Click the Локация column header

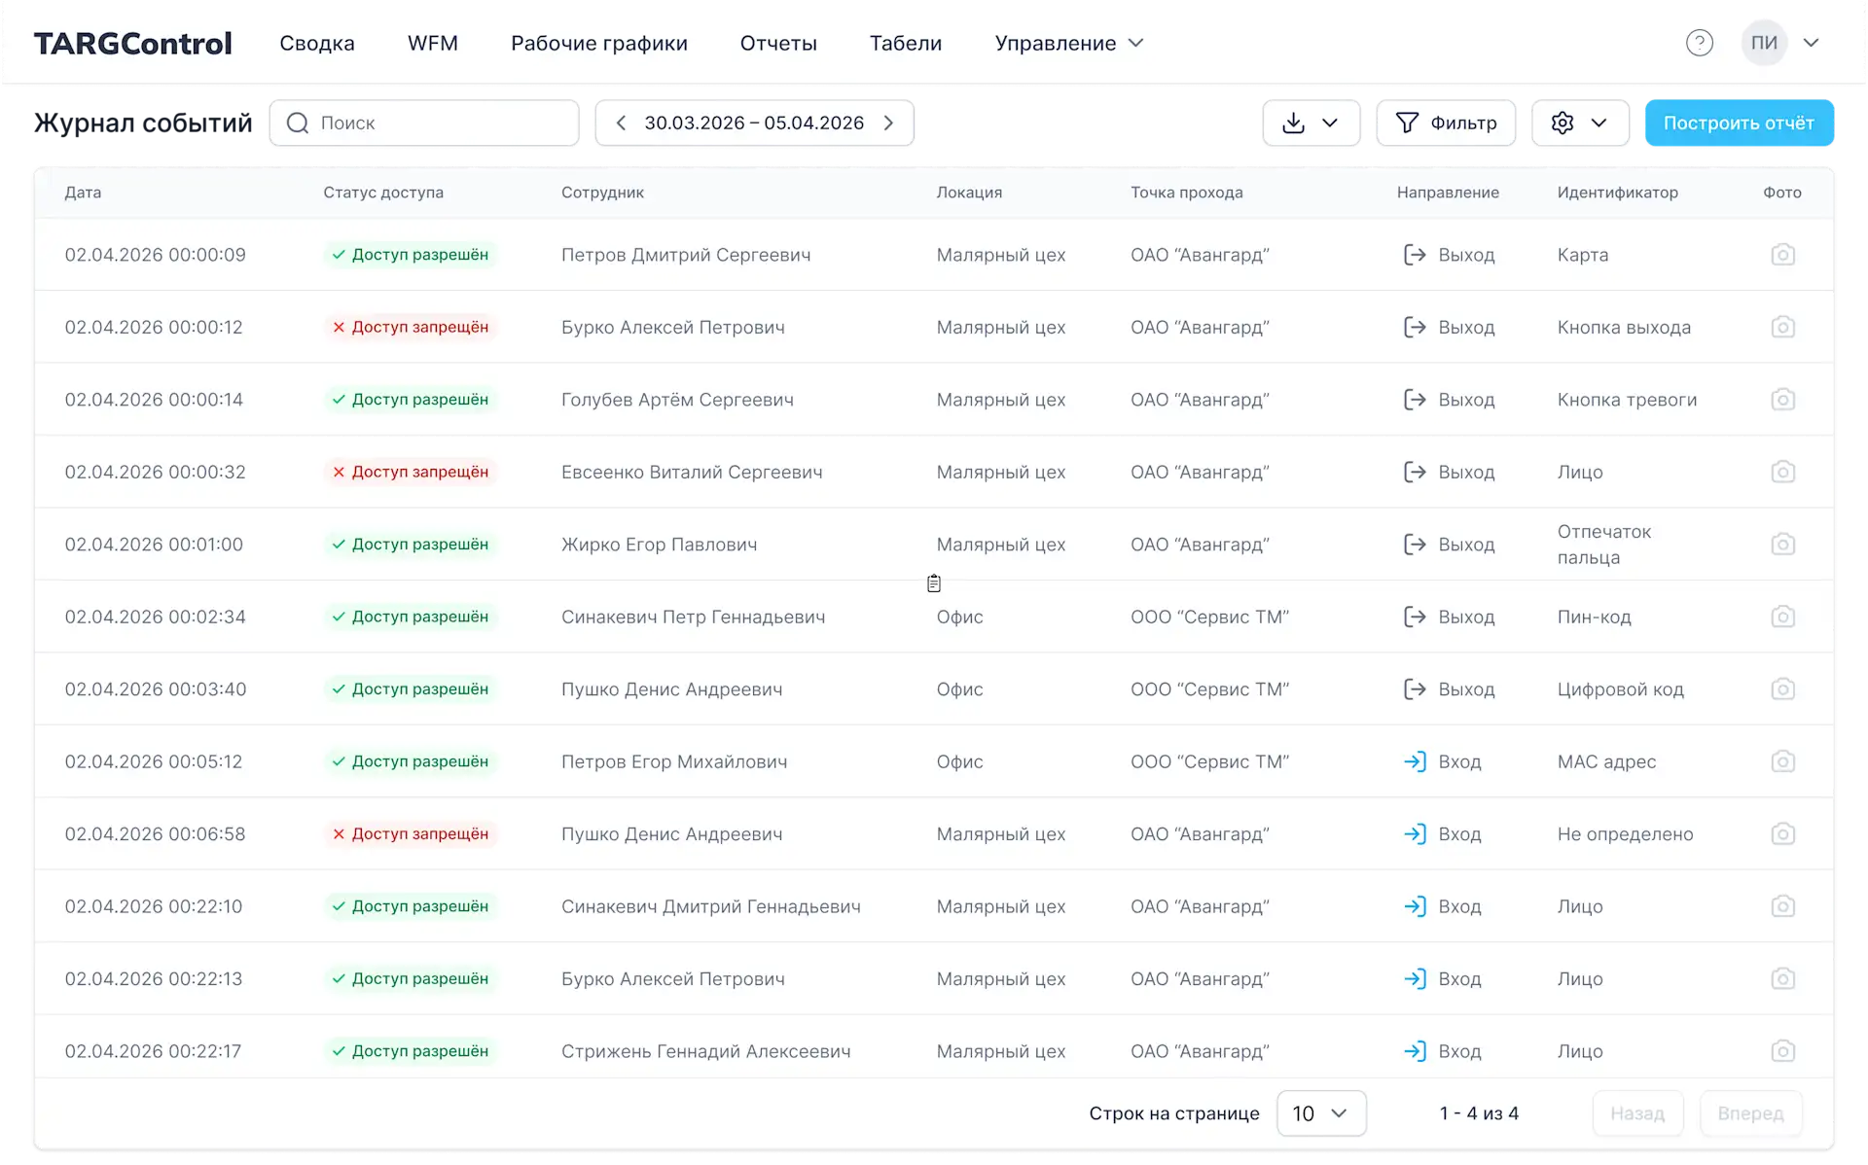click(x=969, y=193)
